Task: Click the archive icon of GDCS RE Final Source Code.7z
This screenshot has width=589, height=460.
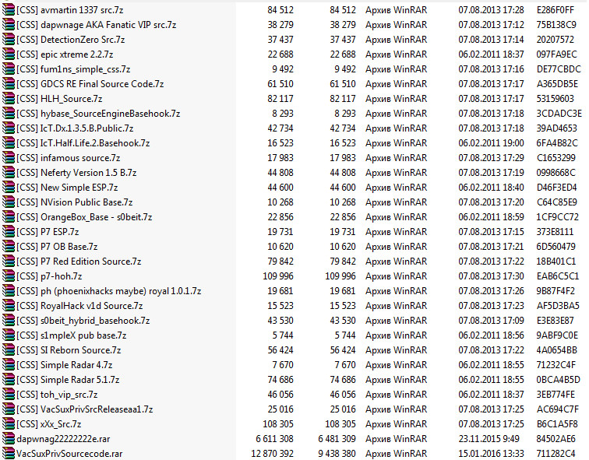Action: coord(9,84)
